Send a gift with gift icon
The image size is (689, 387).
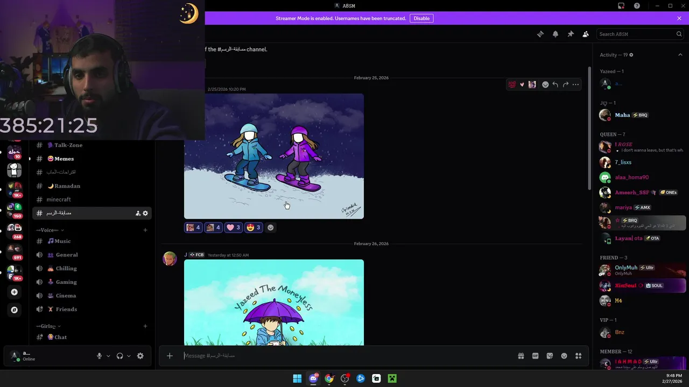(521, 356)
